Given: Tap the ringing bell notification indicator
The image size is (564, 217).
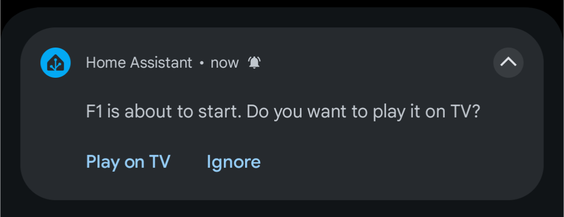Looking at the screenshot, I should point(254,63).
